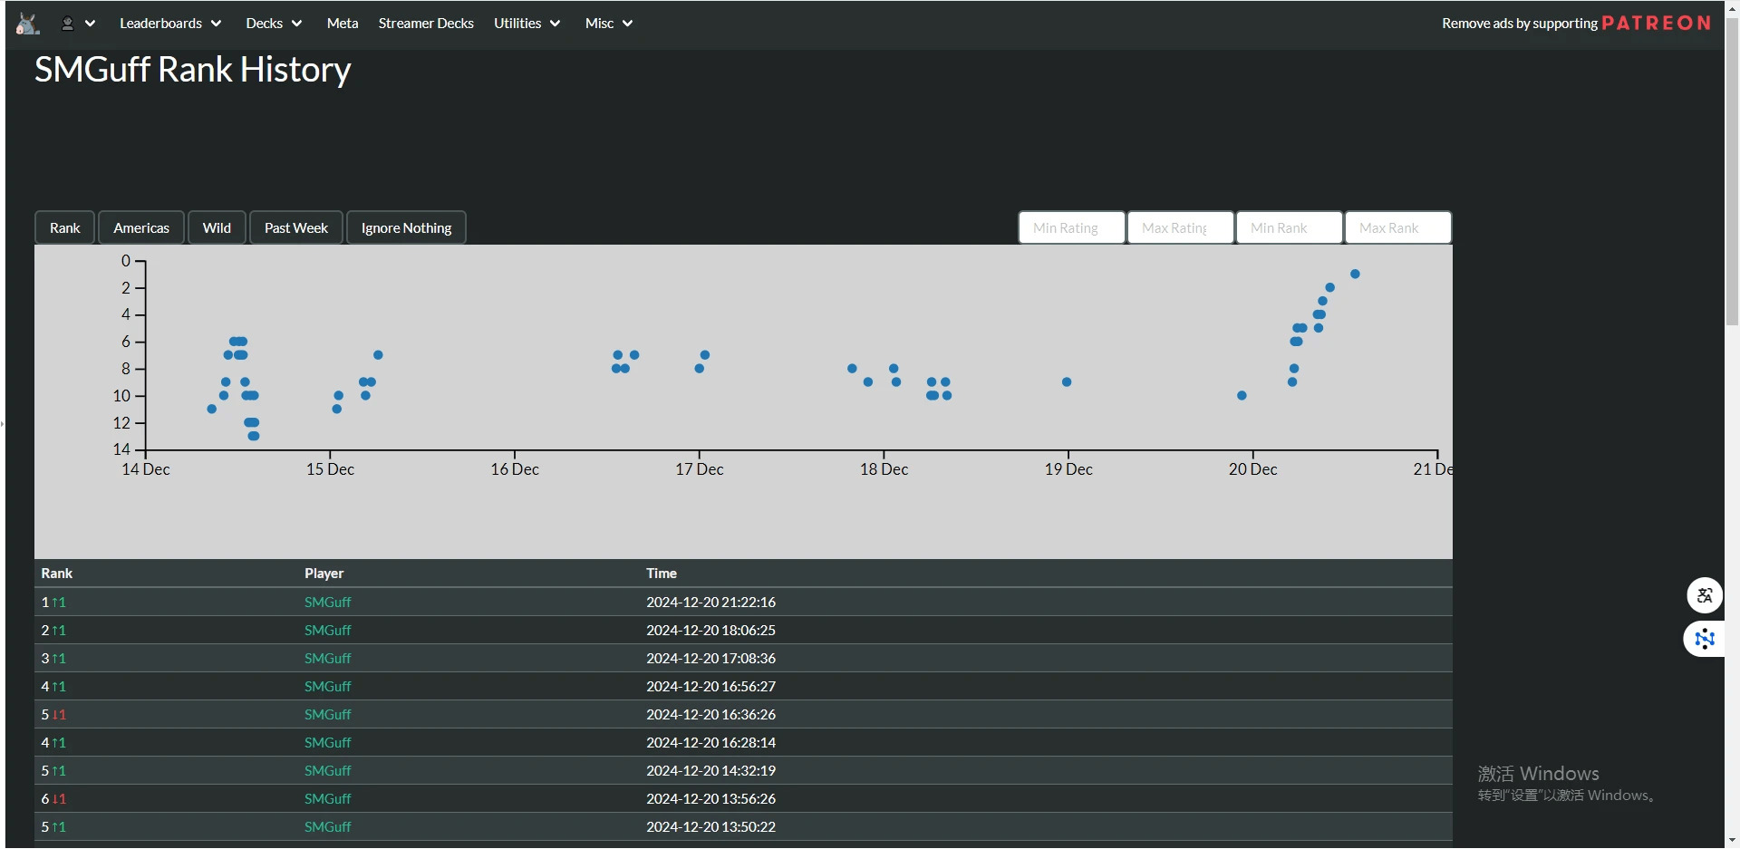This screenshot has width=1740, height=849.
Task: Expand the Leaderboards dropdown menu
Action: (170, 24)
